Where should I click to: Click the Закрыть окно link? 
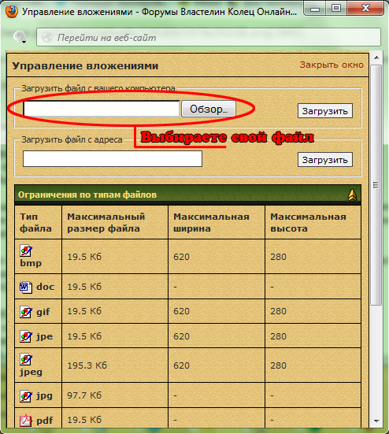point(332,65)
